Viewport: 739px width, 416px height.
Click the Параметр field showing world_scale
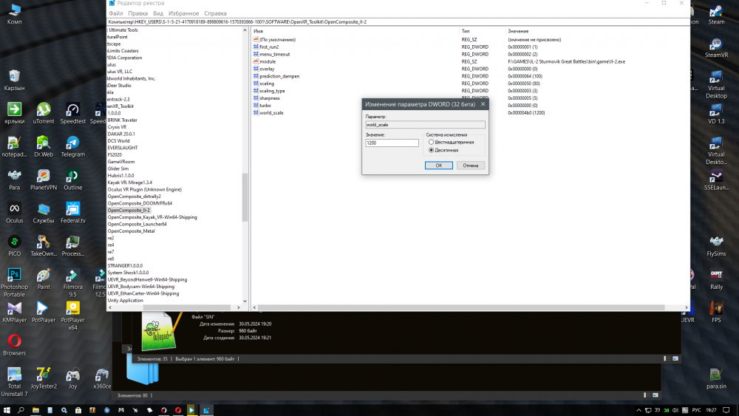tap(425, 125)
